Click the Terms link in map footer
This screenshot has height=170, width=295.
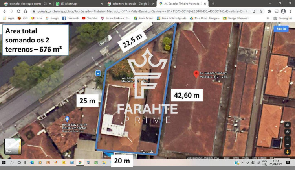pyautogui.click(x=236, y=158)
